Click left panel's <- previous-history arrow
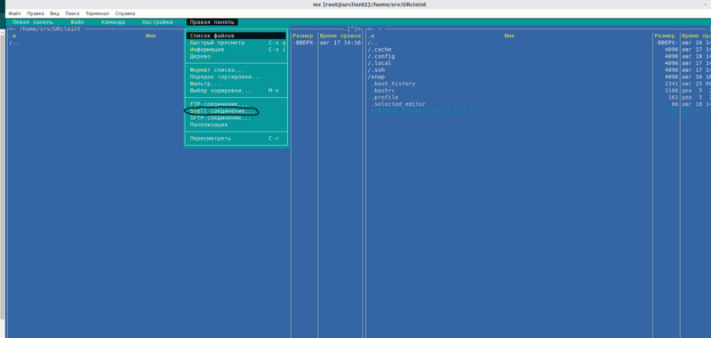 point(13,29)
